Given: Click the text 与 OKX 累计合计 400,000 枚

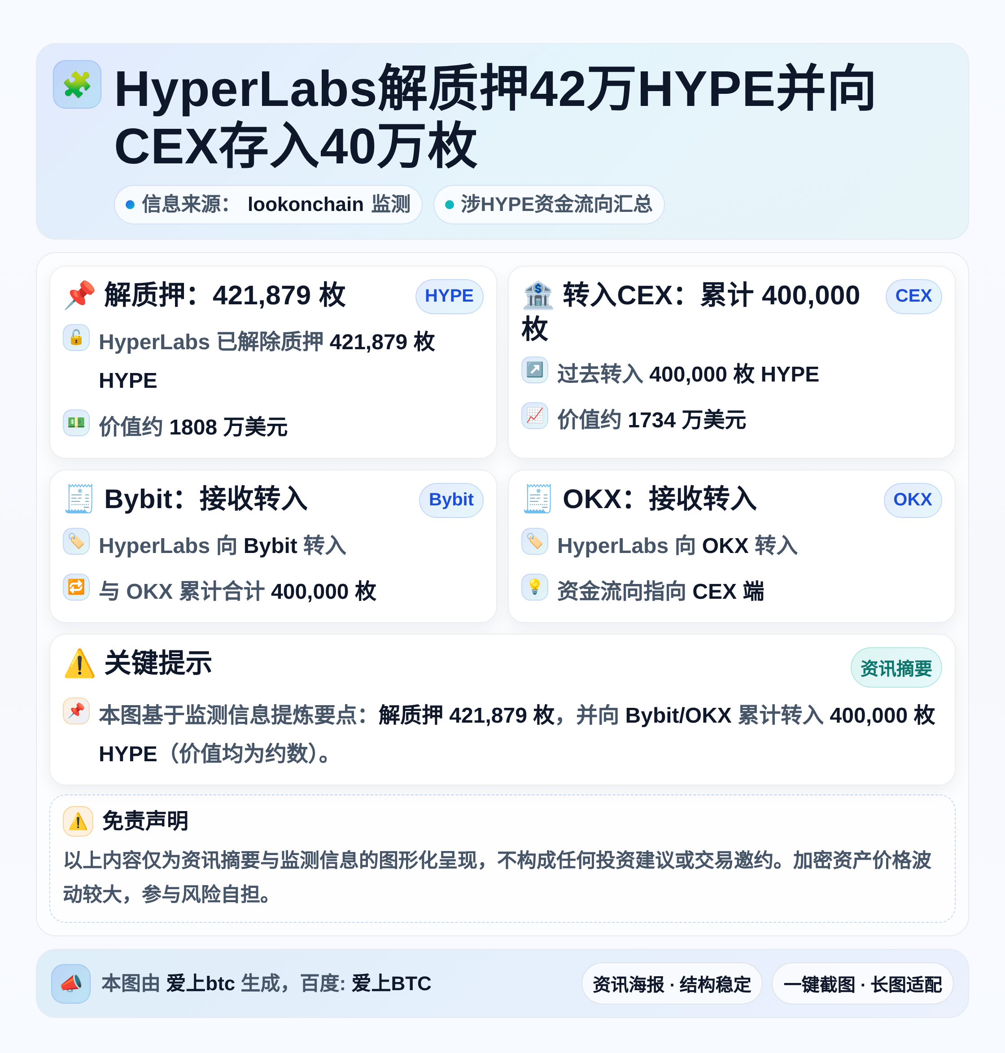Looking at the screenshot, I should pos(238,591).
